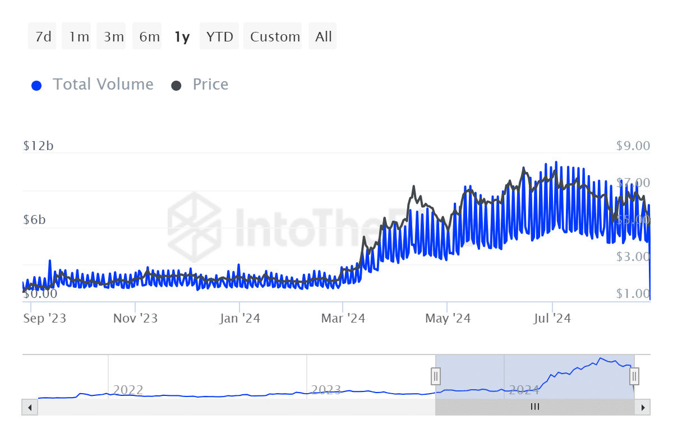Set the range to 3m
673x448 pixels.
113,37
